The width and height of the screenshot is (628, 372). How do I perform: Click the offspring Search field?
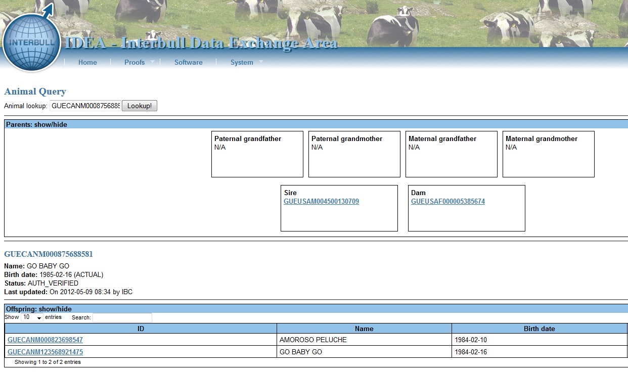[122, 317]
